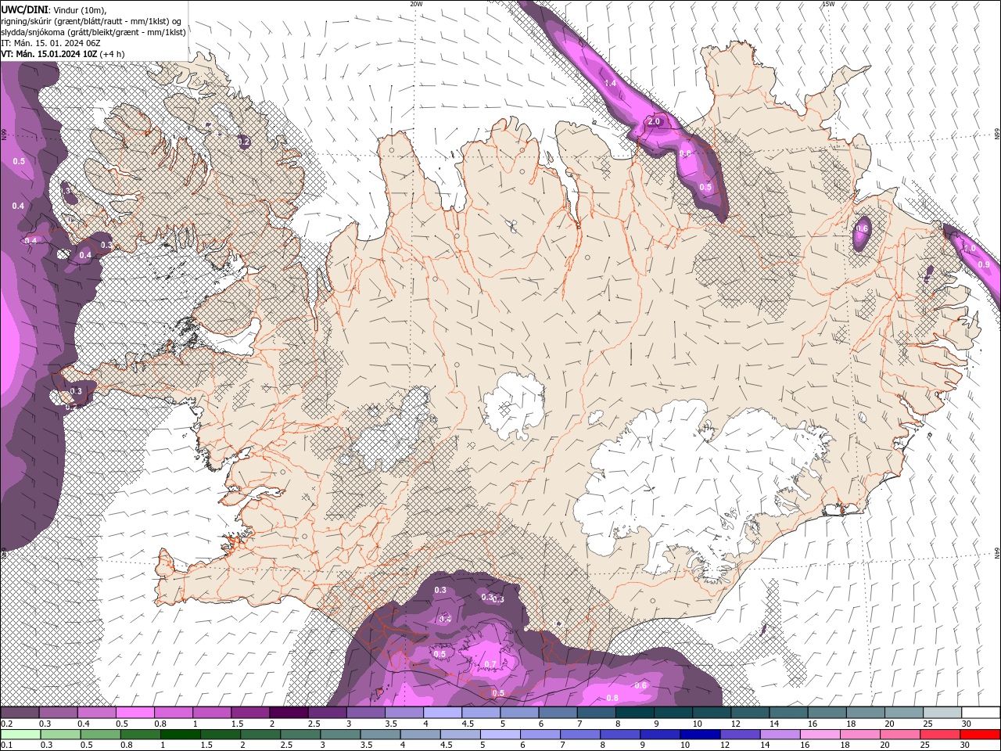Select upper scale swatch starting at 30
This screenshot has height=751, width=1001.
[981, 713]
